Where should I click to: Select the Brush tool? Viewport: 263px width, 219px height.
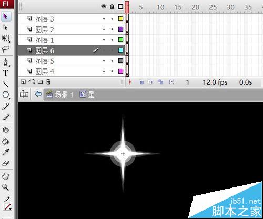point(6,117)
